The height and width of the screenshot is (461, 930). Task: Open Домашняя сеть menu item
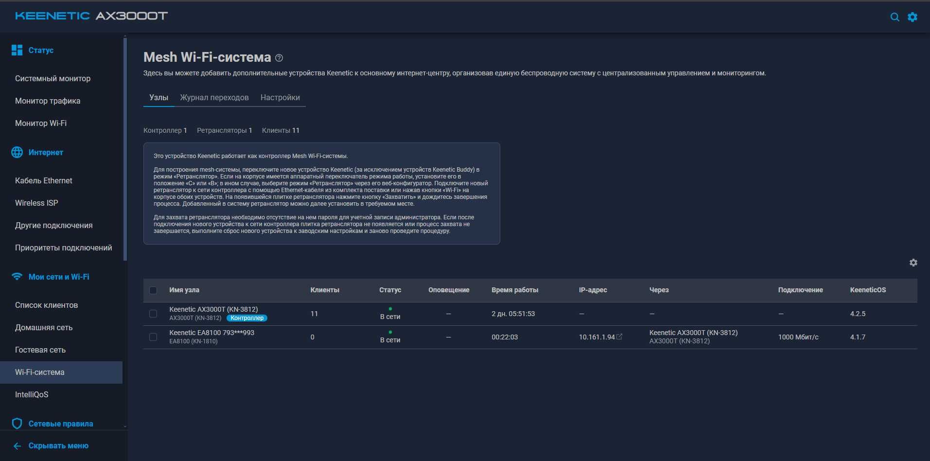(44, 327)
